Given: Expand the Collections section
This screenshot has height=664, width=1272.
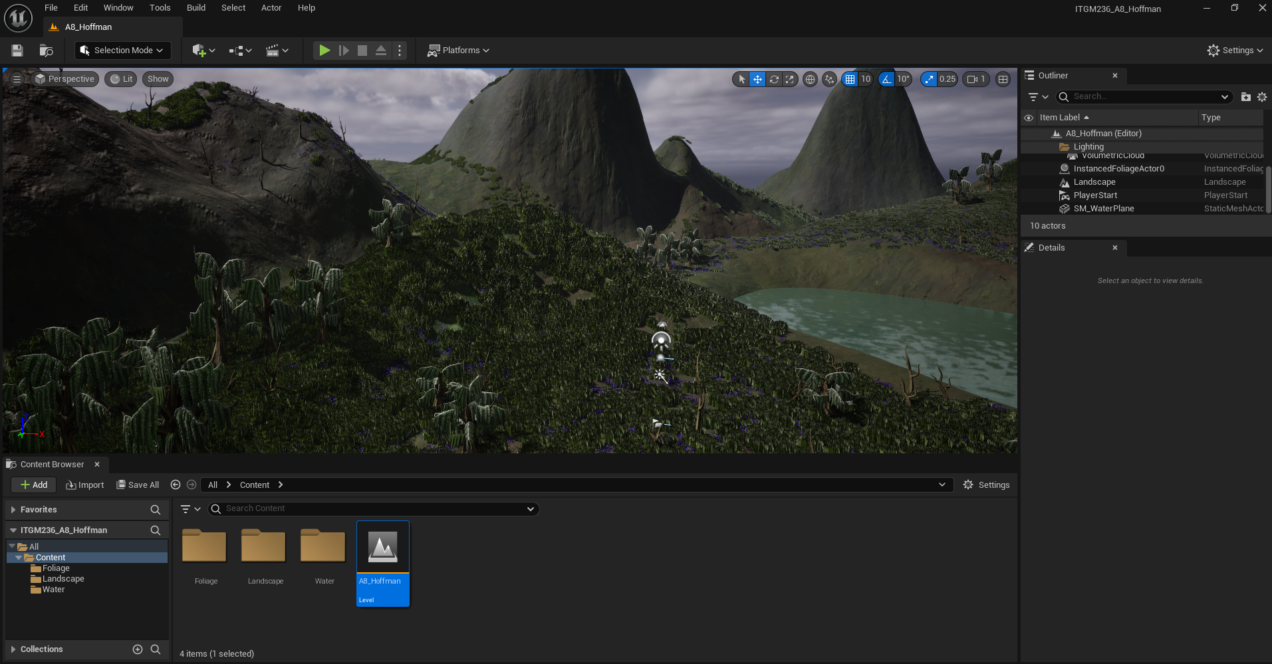Looking at the screenshot, I should pyautogui.click(x=13, y=649).
